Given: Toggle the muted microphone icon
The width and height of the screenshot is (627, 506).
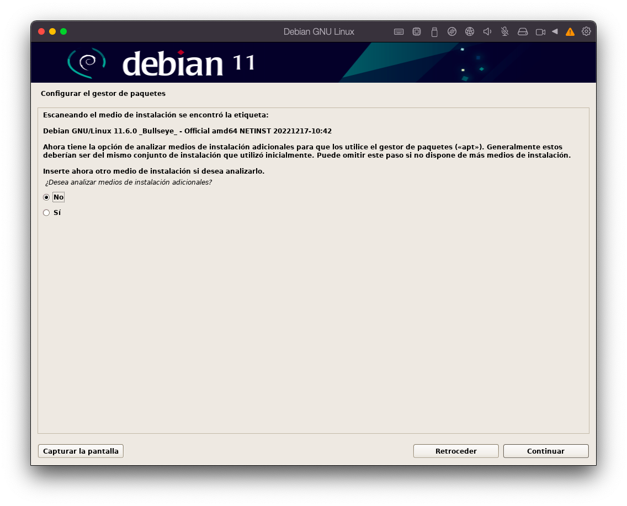Looking at the screenshot, I should pos(505,32).
